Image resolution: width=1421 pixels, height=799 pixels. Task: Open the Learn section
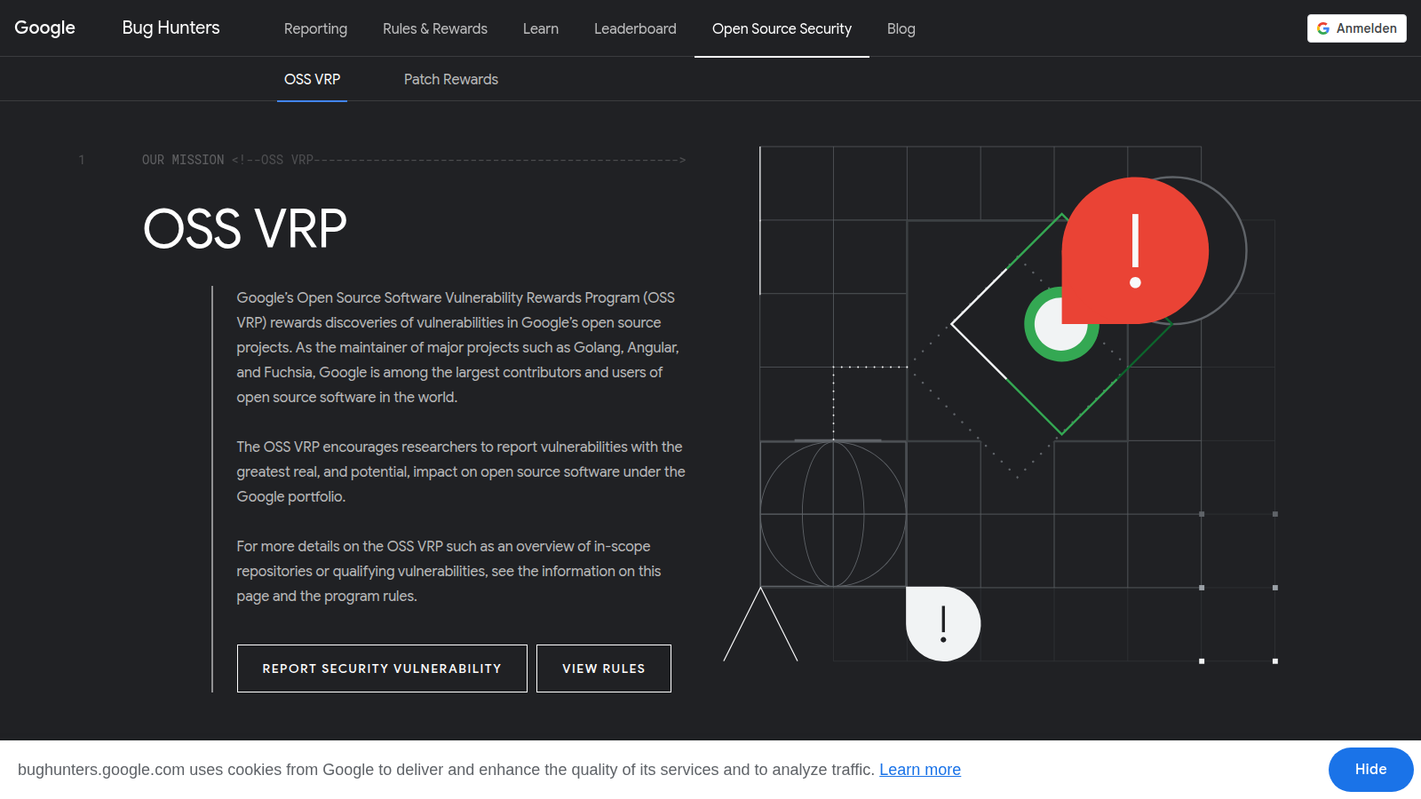point(541,28)
